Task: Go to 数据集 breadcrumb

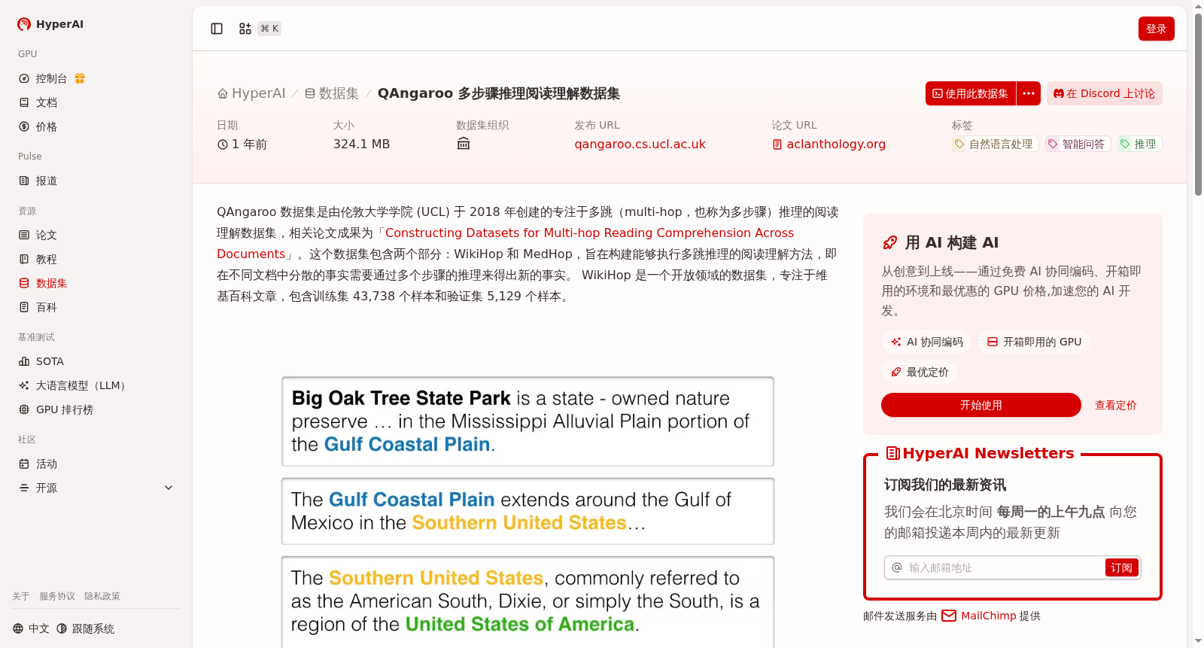Action: click(x=332, y=93)
